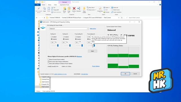Click the Manage contextual tab
The height and width of the screenshot is (102, 181).
coord(64,2)
